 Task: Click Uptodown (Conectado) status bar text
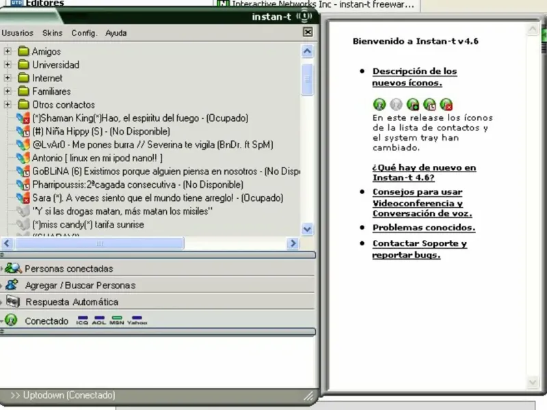click(69, 395)
